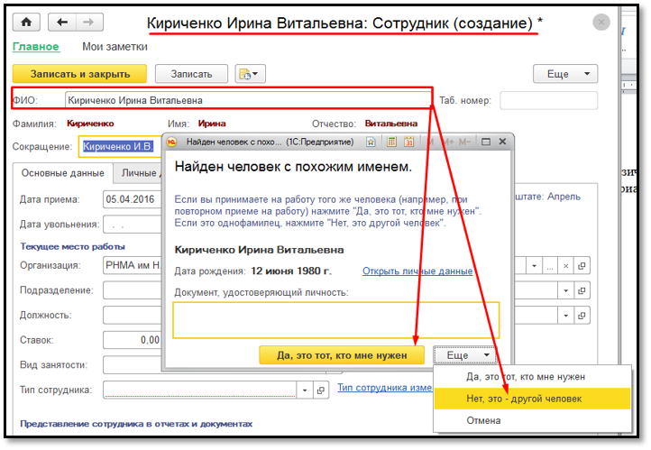651x450 pixels.
Task: Open the Организация field dropdown arrow
Action: [534, 266]
